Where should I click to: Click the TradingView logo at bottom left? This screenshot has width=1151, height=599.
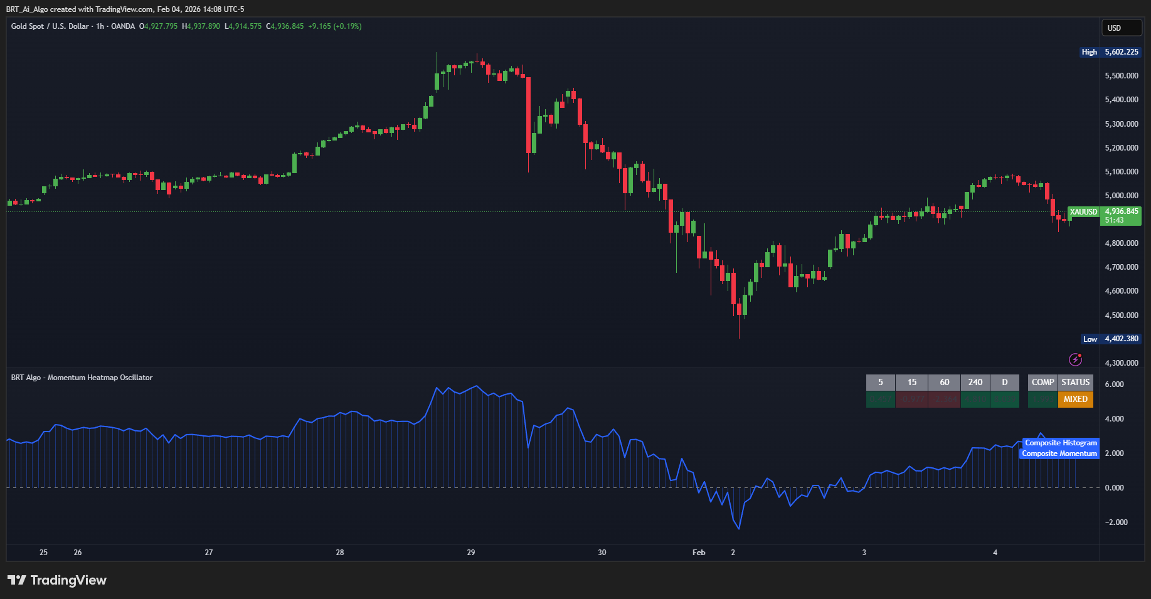pos(57,580)
